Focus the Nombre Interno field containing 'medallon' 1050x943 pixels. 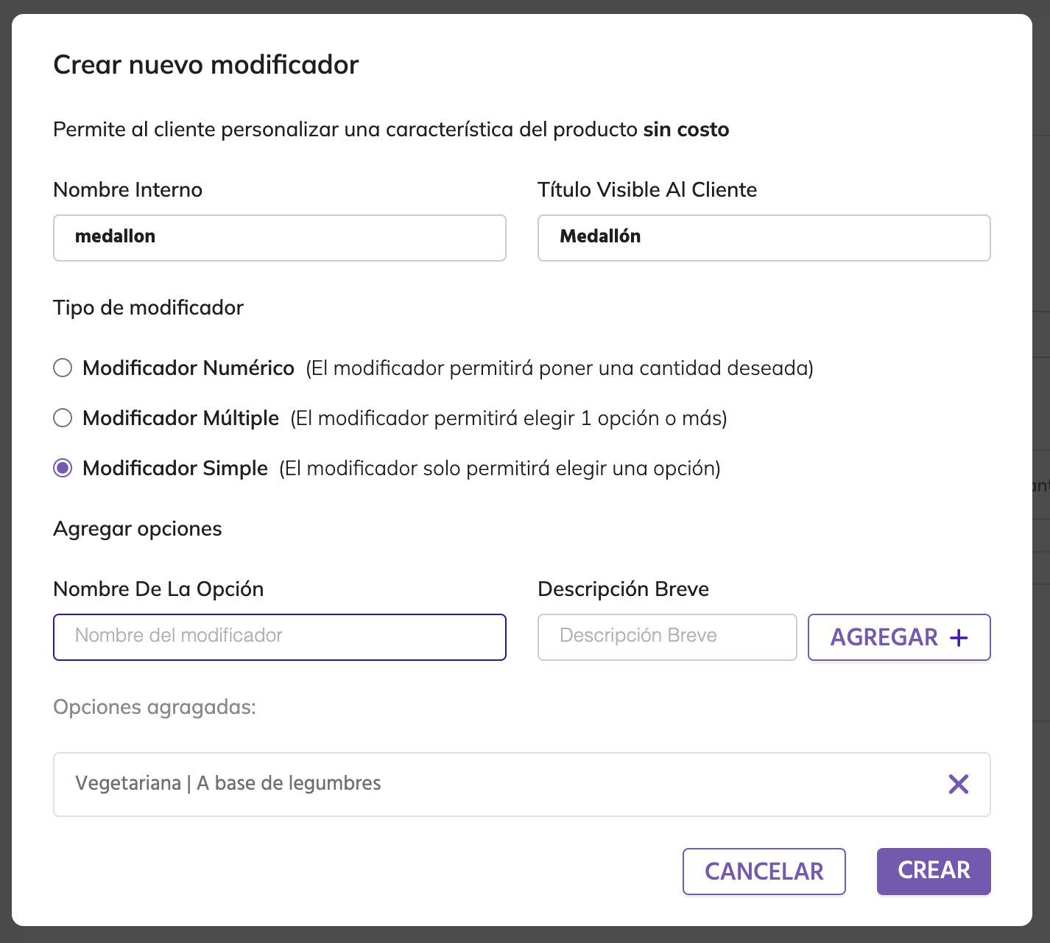coord(279,237)
